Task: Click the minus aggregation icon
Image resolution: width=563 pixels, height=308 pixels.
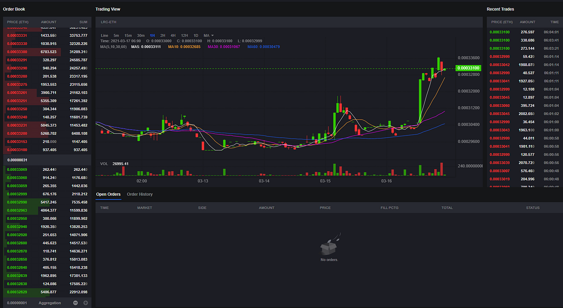Action: [x=76, y=303]
